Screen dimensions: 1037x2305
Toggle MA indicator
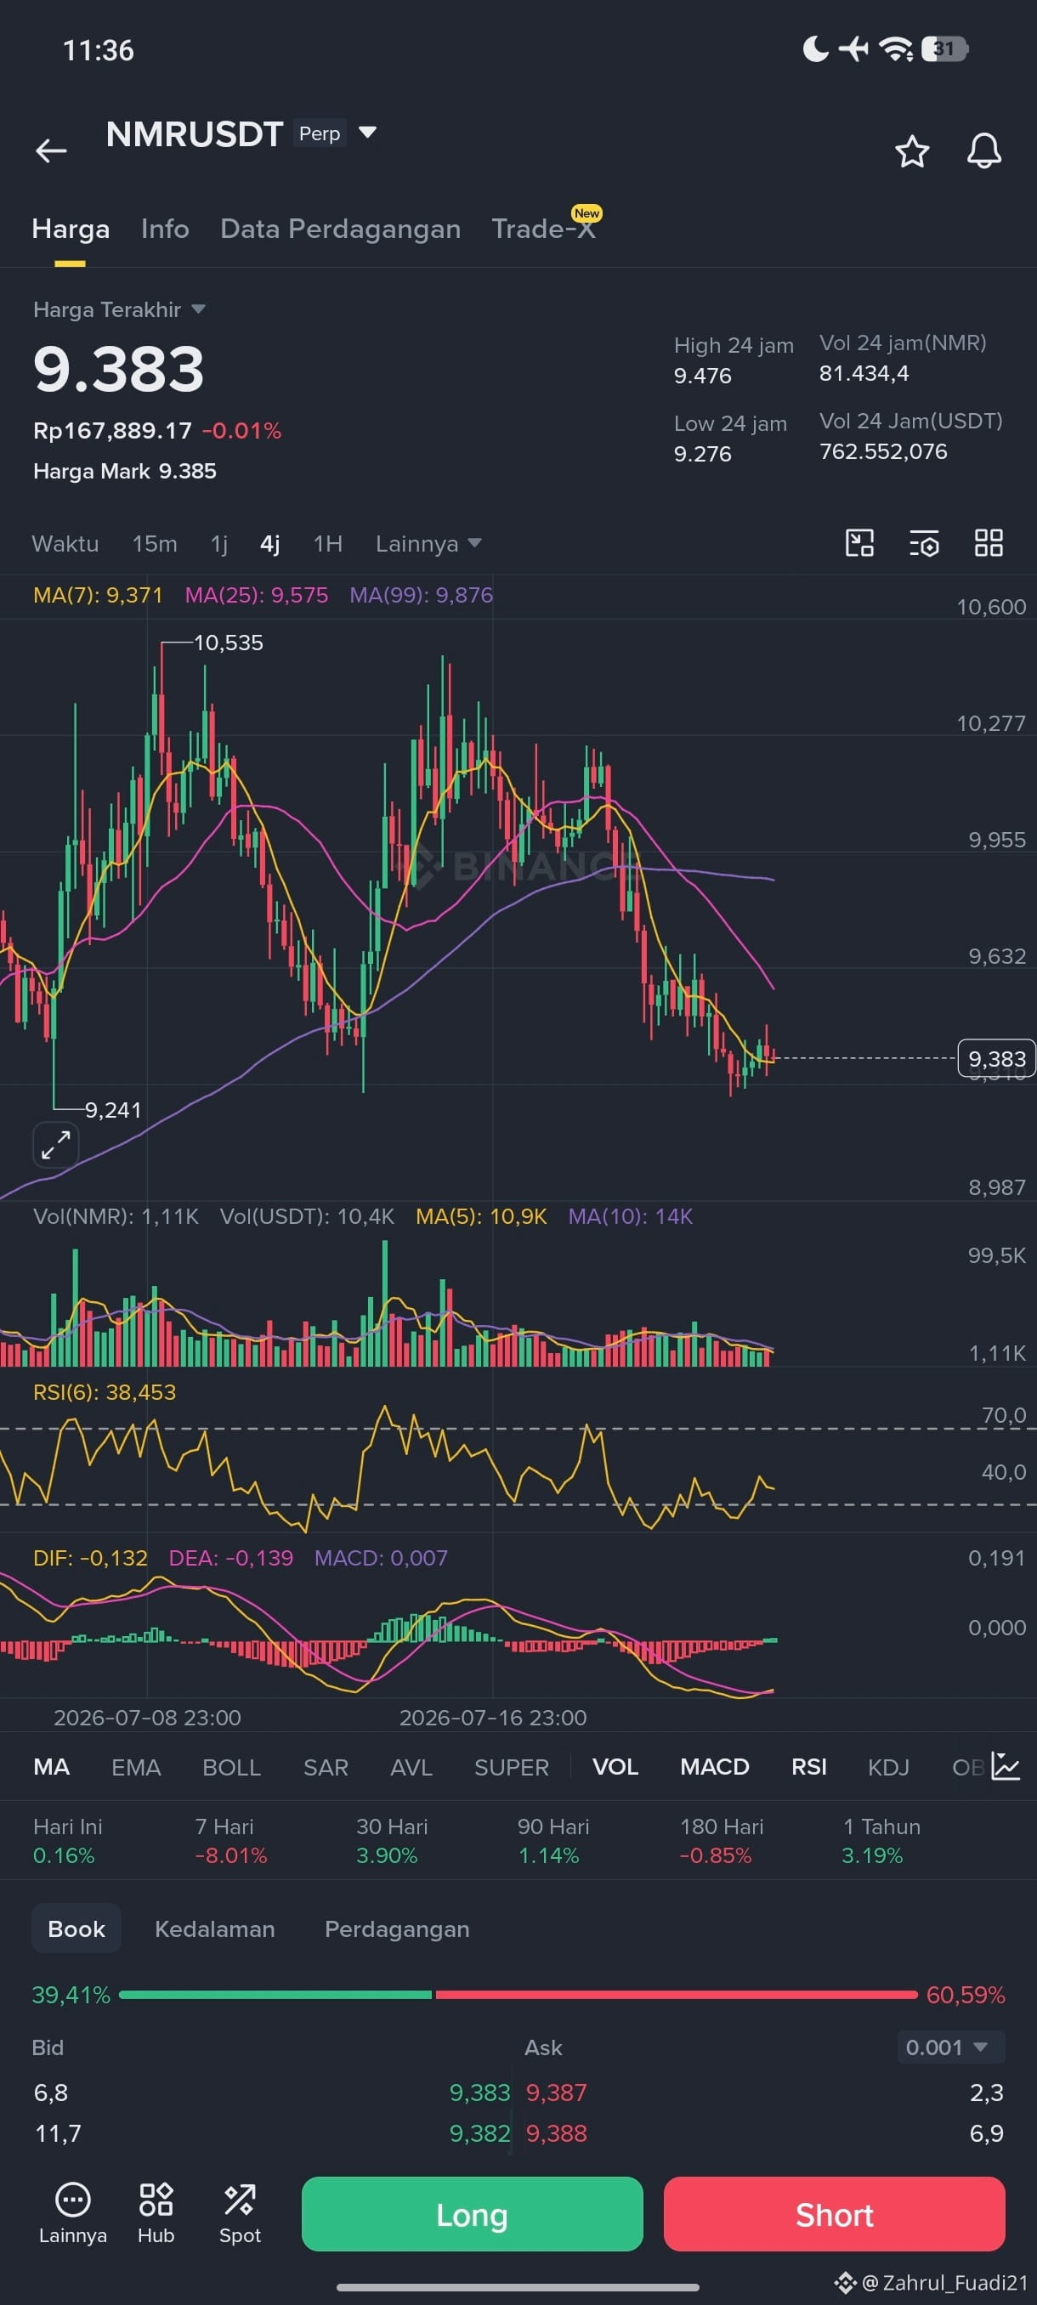51,1767
